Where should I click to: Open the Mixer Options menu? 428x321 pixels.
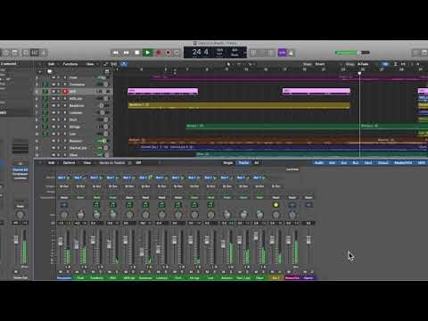69,163
